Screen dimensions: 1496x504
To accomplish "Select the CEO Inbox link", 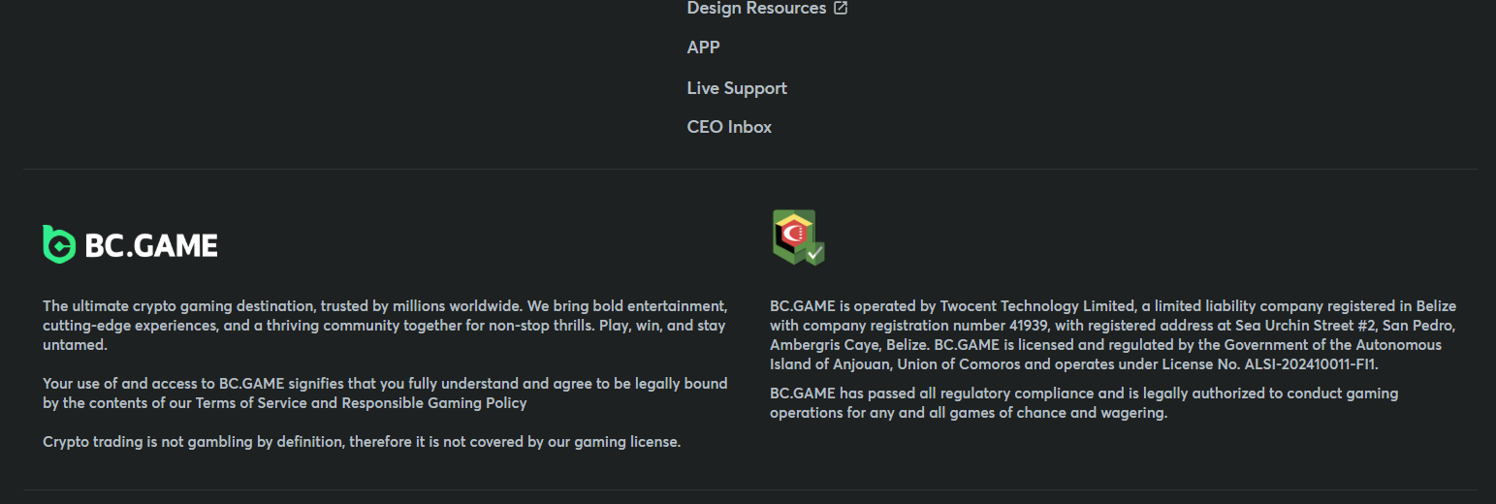I will point(729,127).
